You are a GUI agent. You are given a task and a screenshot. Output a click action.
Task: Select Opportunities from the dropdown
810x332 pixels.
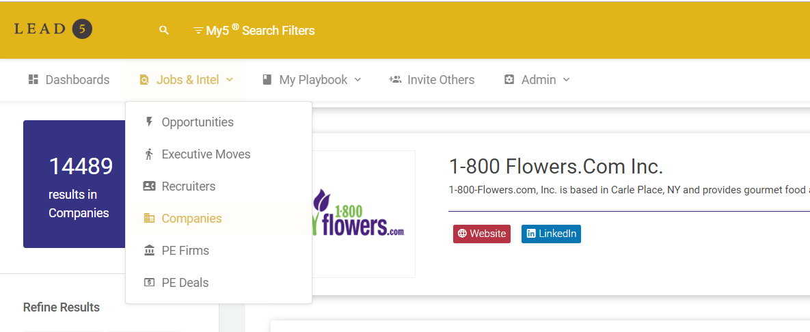pos(219,122)
